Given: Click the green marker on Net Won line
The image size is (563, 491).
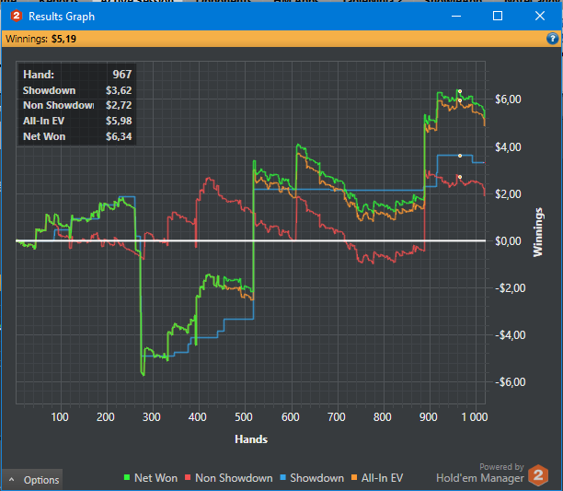Looking at the screenshot, I should click(x=459, y=91).
